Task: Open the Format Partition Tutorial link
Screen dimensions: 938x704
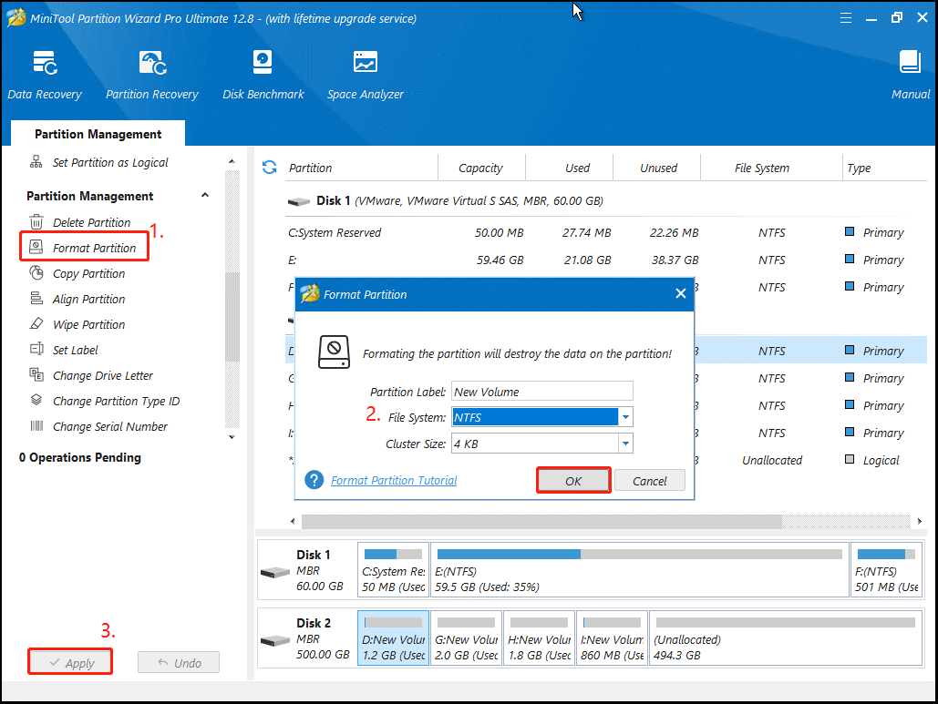Action: tap(394, 480)
